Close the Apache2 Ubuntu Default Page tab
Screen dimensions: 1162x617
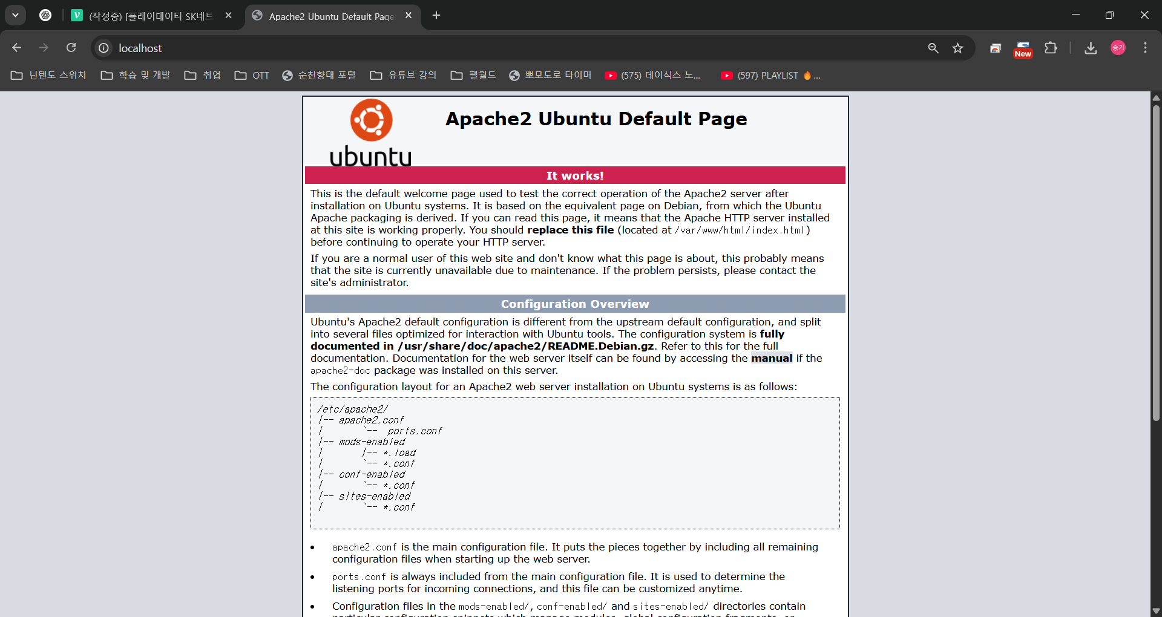coord(409,16)
